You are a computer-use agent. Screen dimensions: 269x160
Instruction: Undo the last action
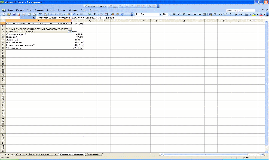[x=74, y=15]
